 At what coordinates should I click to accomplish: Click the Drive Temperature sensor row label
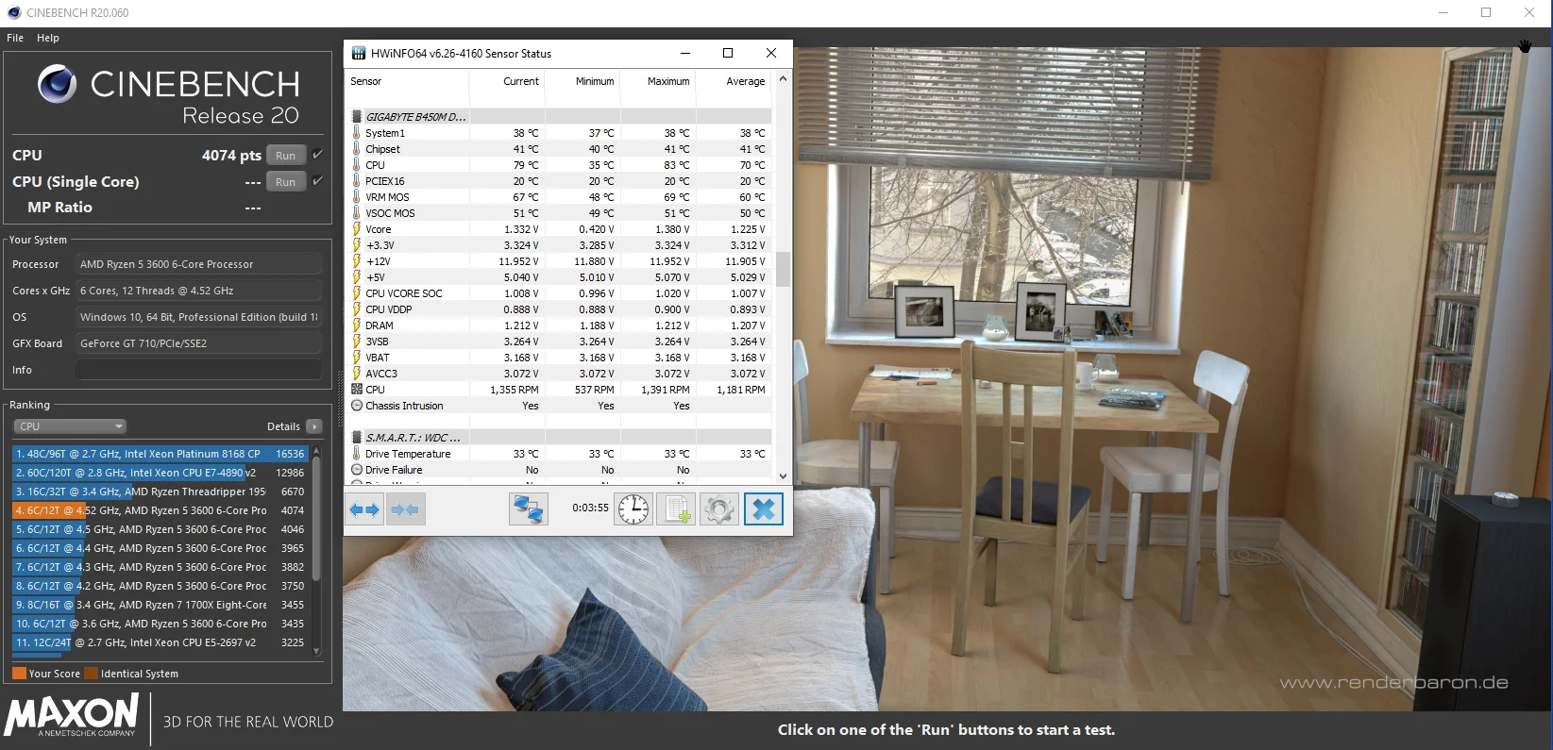point(408,454)
